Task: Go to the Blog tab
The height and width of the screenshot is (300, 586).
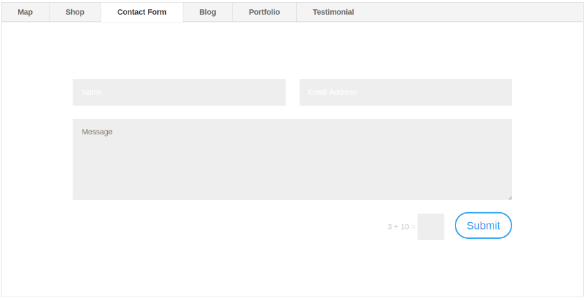Action: click(x=208, y=12)
